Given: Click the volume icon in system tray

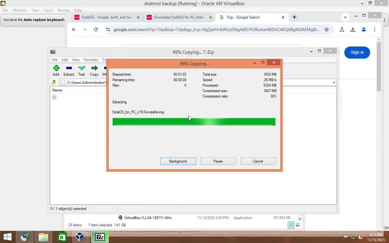Looking at the screenshot, I should (360, 237).
